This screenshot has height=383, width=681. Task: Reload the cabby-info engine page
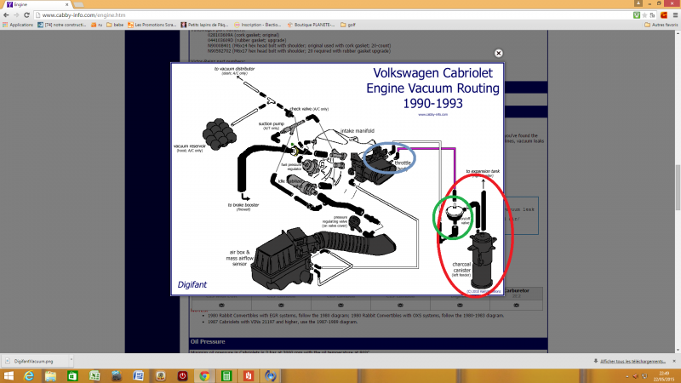(x=26, y=14)
